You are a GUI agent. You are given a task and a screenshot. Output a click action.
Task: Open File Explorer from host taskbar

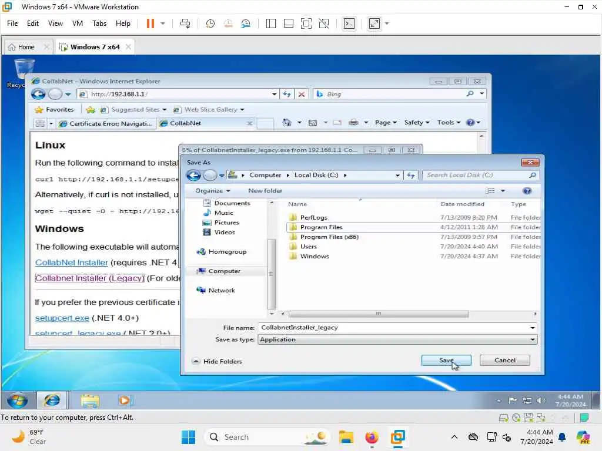(346, 437)
